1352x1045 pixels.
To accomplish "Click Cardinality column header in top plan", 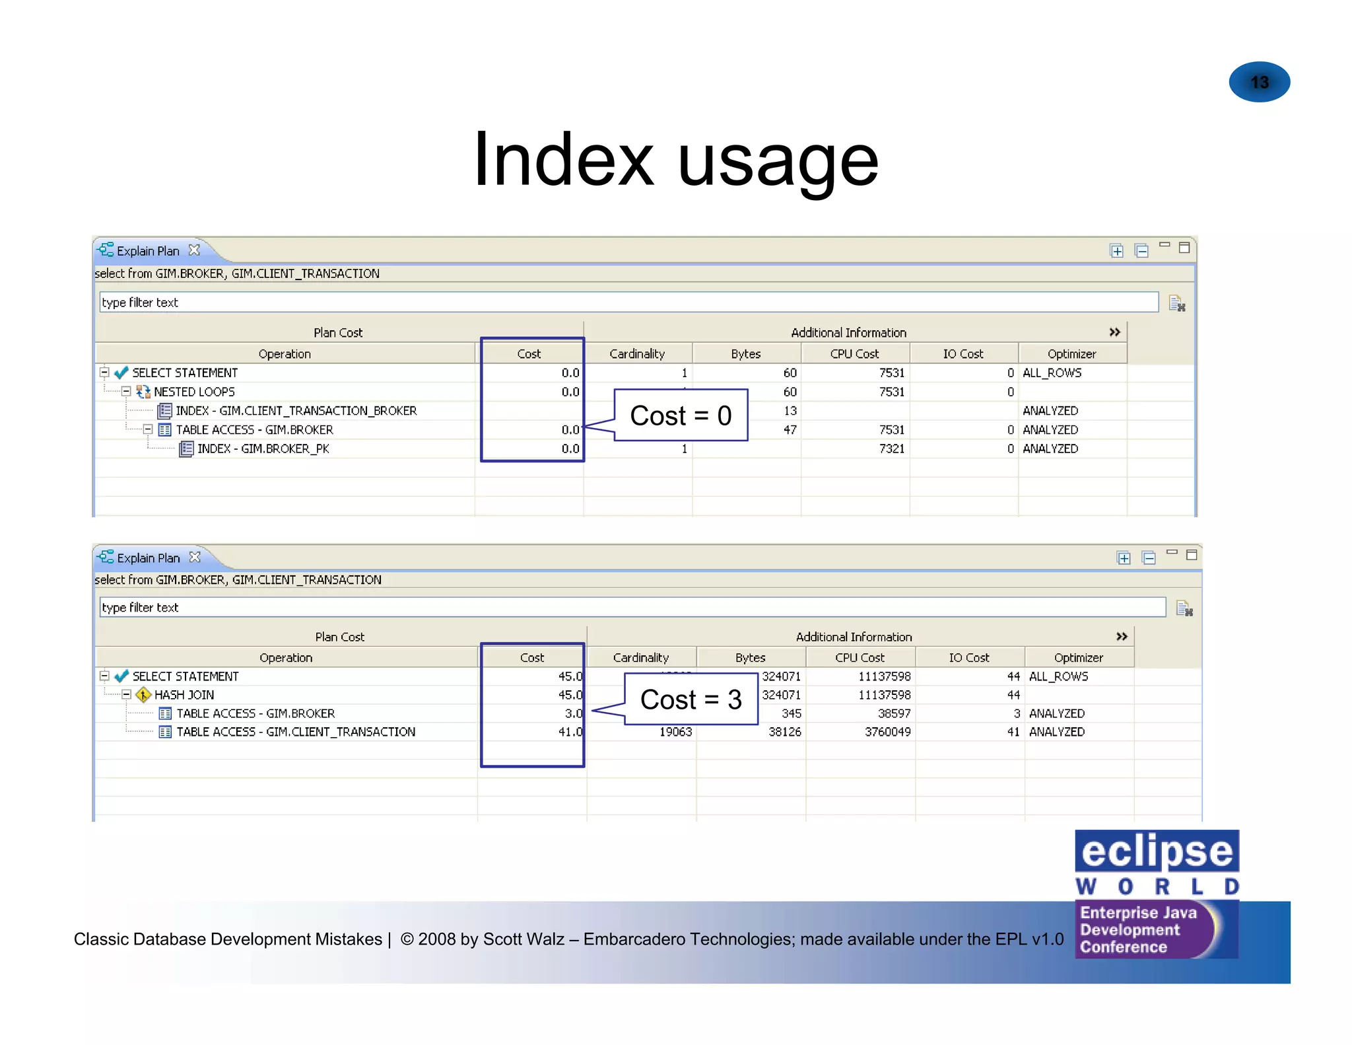I will click(x=637, y=354).
